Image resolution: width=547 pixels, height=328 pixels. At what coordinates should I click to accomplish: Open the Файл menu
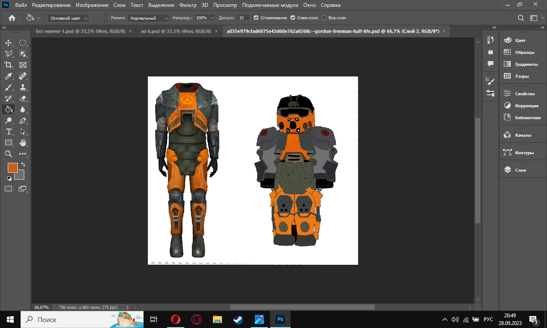(x=21, y=5)
